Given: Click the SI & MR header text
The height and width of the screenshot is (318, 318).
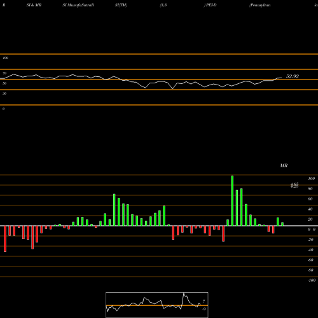Looking at the screenshot, I should click(34, 5).
